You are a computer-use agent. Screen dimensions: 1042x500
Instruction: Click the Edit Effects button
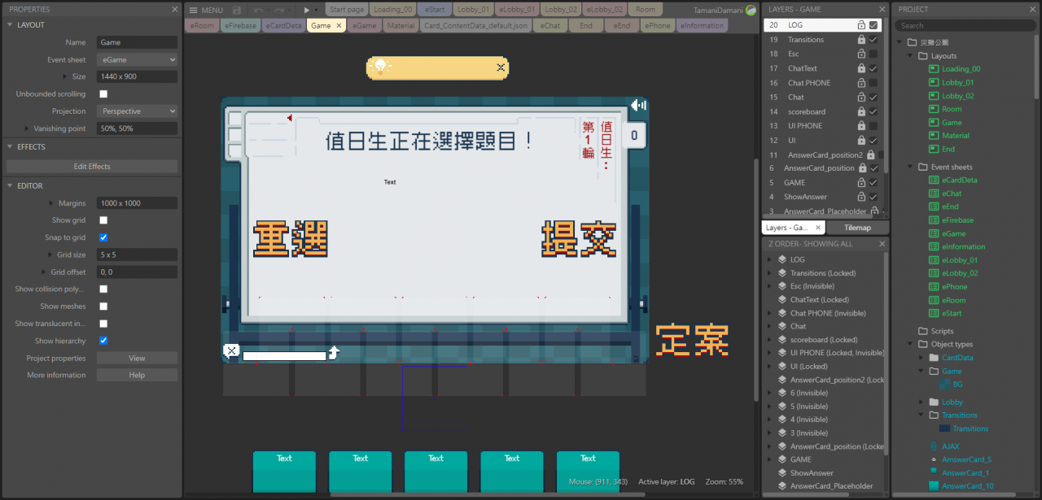click(x=91, y=167)
